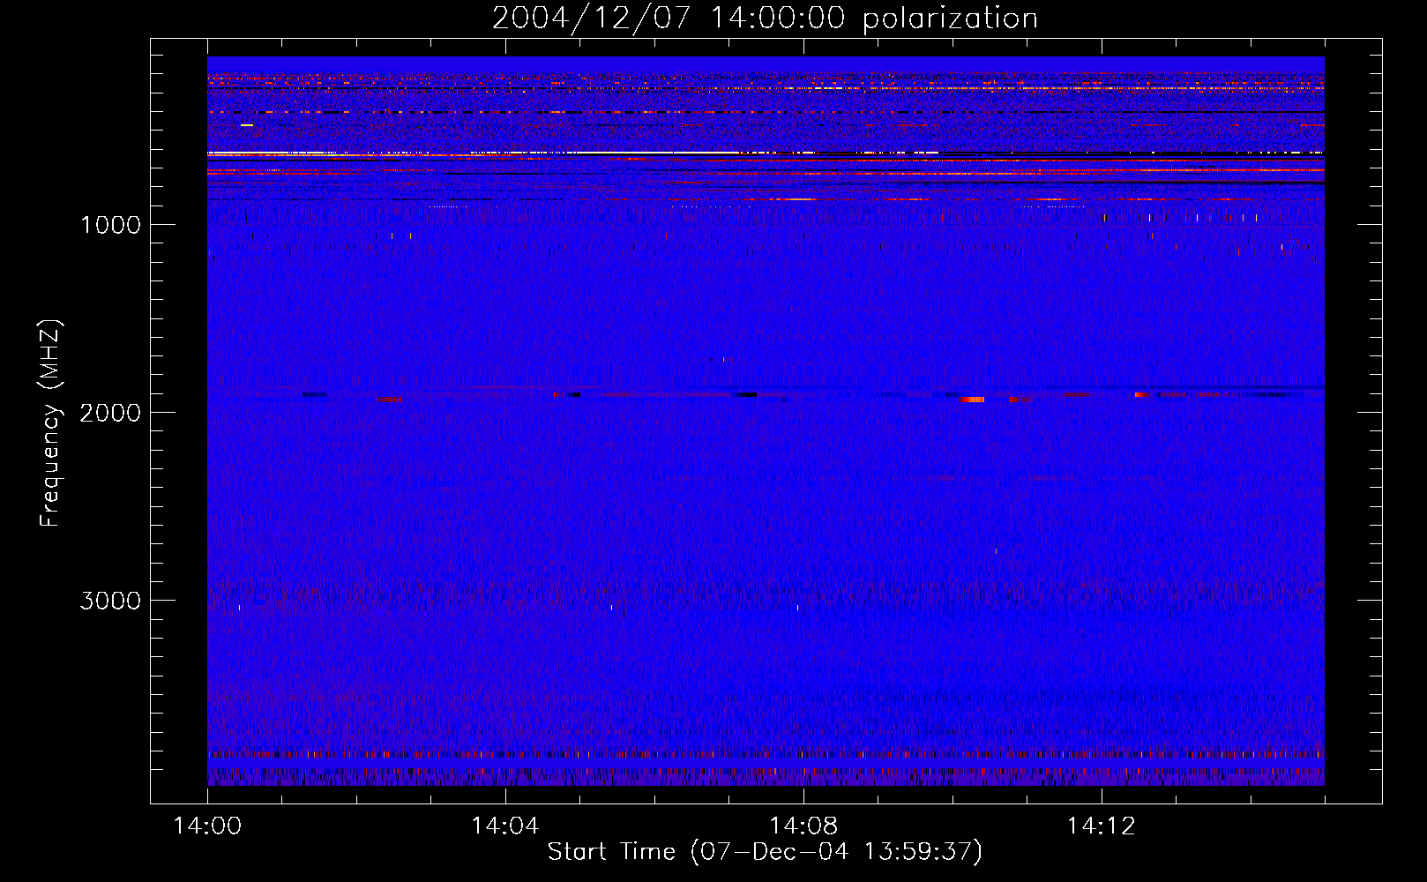1427x882 pixels.
Task: Select the 2000 frequency tick label
Action: point(110,413)
